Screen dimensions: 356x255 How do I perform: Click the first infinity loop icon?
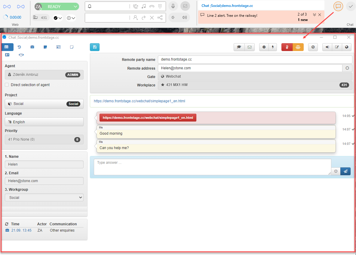tap(7, 7)
